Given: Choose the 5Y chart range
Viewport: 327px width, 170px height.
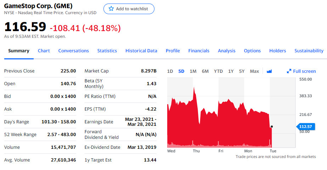Looking at the screenshot, I should tap(242, 71).
